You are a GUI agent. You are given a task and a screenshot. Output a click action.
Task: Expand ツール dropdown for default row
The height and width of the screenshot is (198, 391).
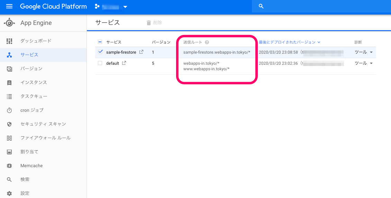click(x=364, y=63)
